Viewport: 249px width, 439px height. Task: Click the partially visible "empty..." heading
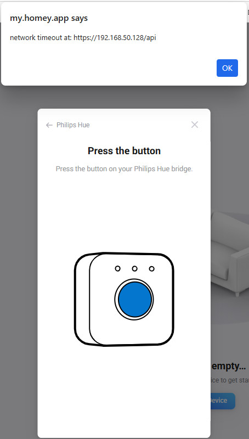point(228,366)
